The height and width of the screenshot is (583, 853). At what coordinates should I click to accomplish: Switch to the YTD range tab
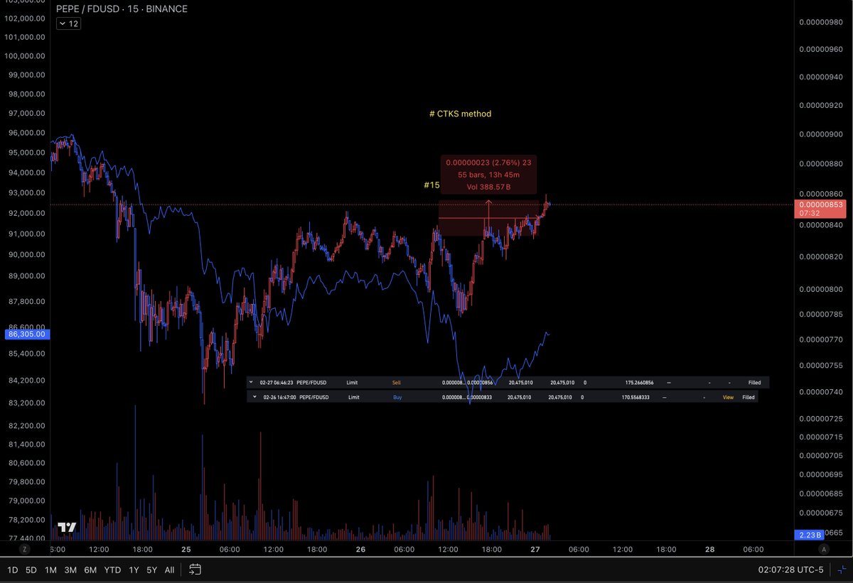pos(112,570)
